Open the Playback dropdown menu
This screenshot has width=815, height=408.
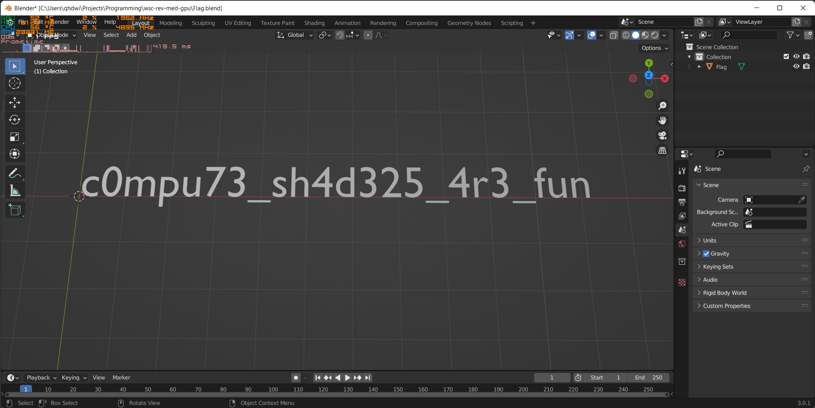(41, 377)
